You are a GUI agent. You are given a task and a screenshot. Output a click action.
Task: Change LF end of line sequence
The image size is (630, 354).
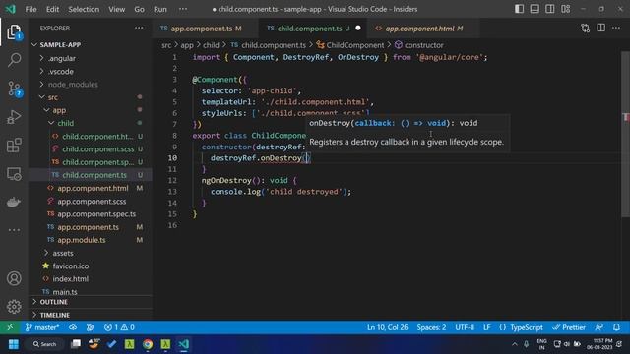pyautogui.click(x=486, y=327)
